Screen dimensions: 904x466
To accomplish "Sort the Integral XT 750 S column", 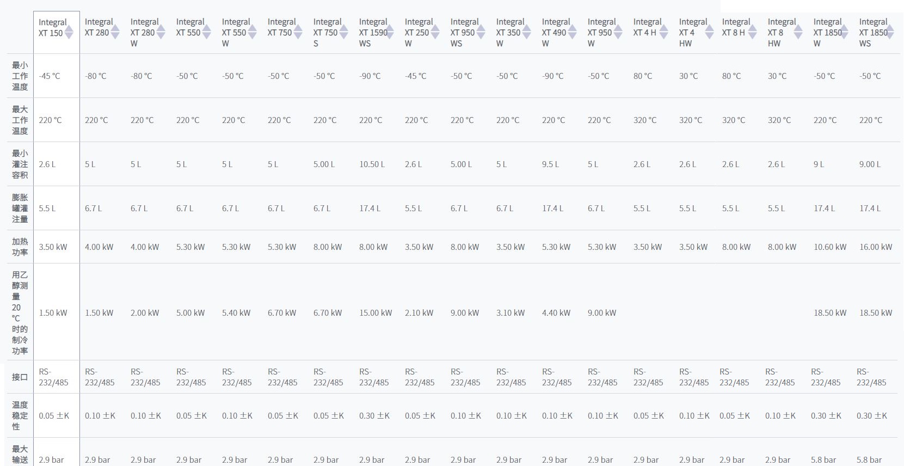I will (344, 33).
